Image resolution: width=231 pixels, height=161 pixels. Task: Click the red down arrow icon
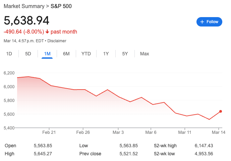[47, 32]
